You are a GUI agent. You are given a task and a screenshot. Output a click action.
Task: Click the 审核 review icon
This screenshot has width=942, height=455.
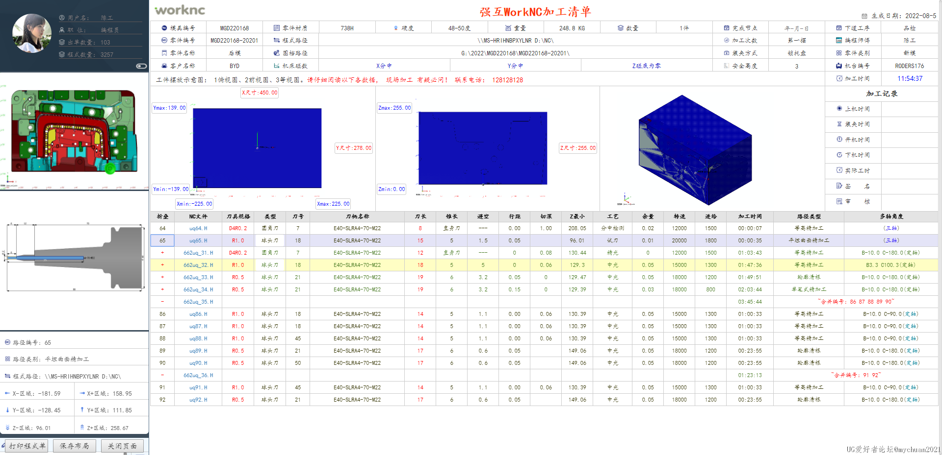(x=839, y=201)
